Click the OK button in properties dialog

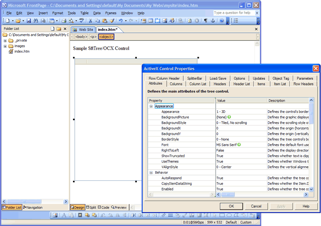(231, 206)
